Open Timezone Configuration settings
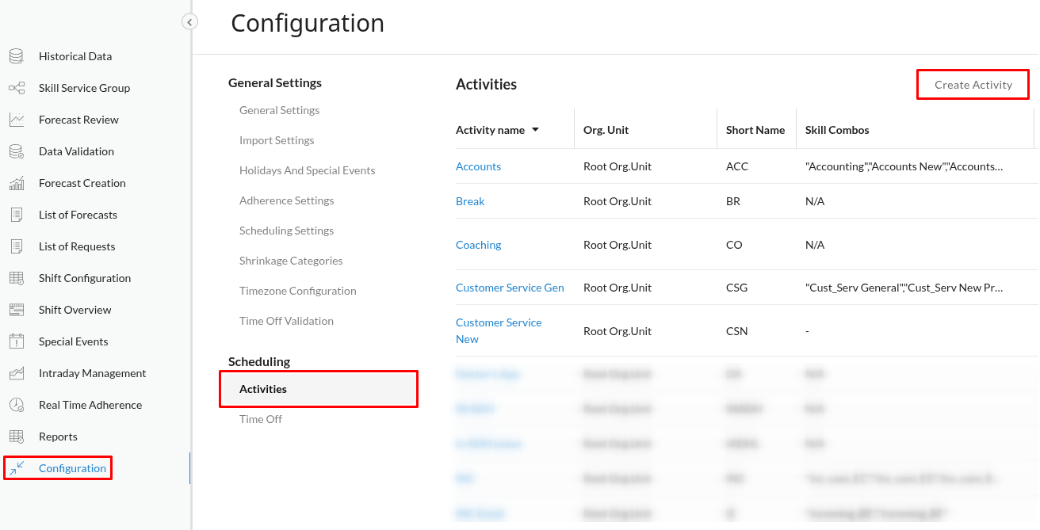Screen dimensions: 1040x530 pyautogui.click(x=297, y=291)
